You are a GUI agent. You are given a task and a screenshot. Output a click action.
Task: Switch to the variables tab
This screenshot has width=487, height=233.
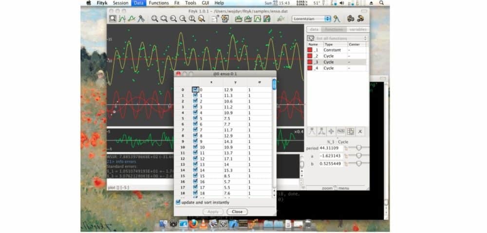point(357,29)
